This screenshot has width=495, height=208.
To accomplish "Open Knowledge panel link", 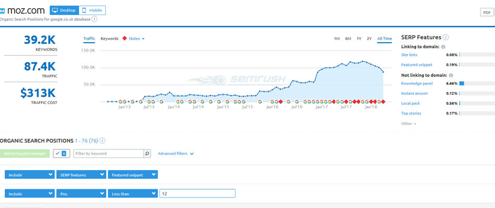I will (x=417, y=83).
